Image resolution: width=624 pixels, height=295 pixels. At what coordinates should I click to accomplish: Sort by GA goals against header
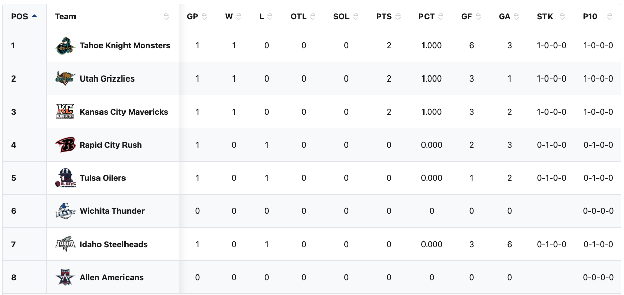click(x=508, y=16)
